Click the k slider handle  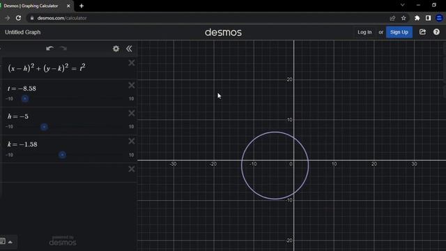pos(62,155)
